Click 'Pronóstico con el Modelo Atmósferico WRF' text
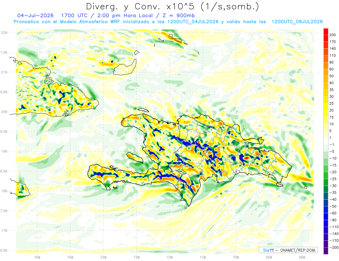The height and width of the screenshot is (261, 339). click(68, 22)
